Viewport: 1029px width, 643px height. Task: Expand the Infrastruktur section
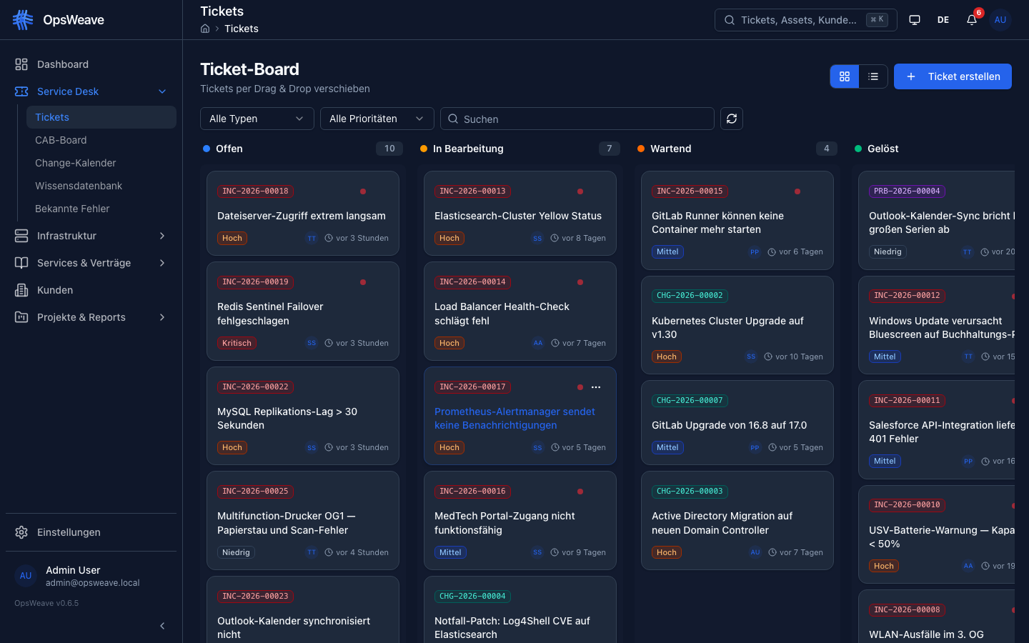pyautogui.click(x=67, y=236)
